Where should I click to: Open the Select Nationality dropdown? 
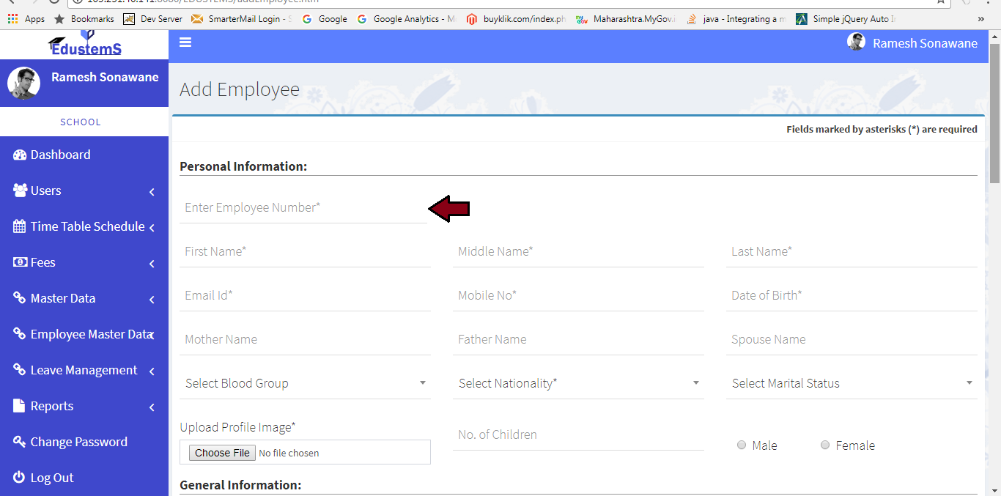578,383
